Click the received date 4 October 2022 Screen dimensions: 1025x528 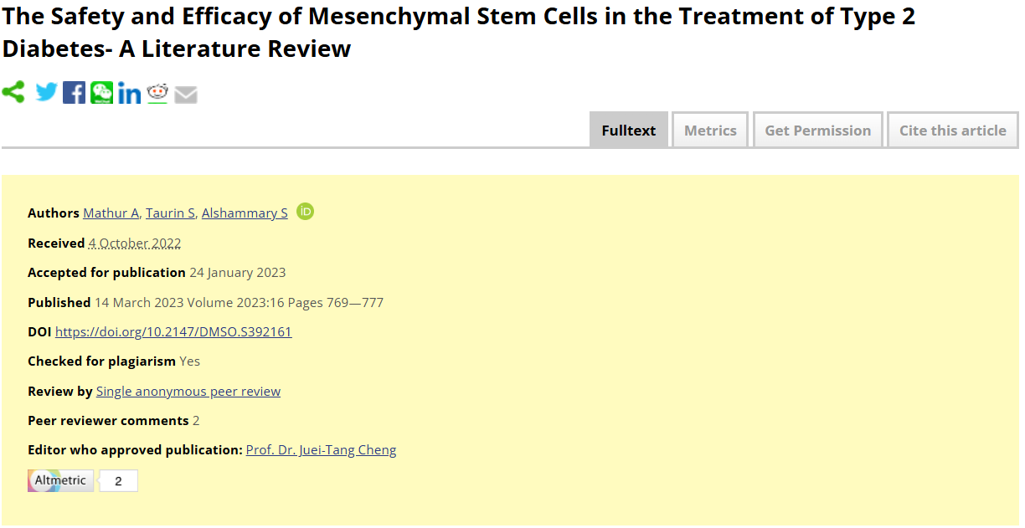[x=135, y=243]
